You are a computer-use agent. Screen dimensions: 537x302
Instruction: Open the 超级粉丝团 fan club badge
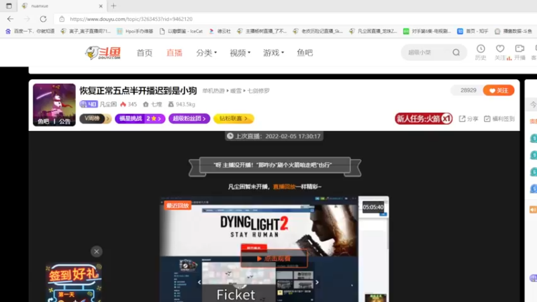189,119
